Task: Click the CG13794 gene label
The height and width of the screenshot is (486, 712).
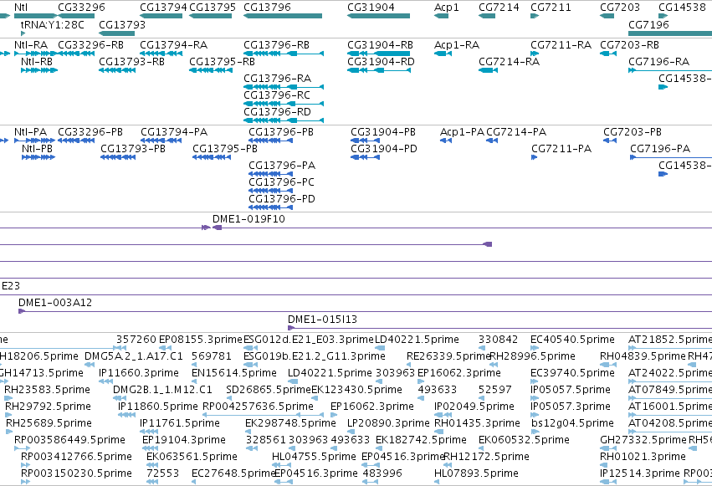Action: click(163, 8)
